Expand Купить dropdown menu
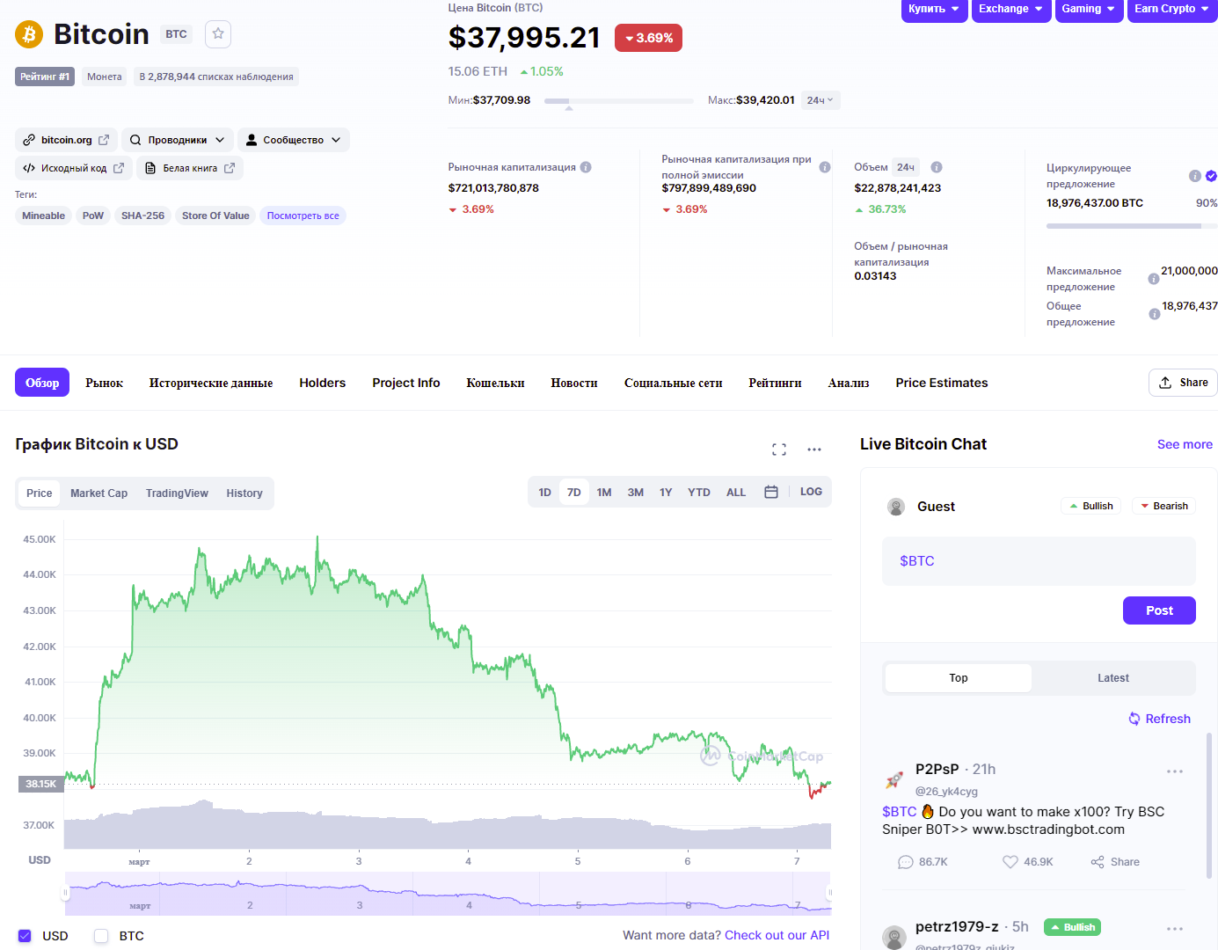Screen dimensions: 1218x950 point(934,10)
